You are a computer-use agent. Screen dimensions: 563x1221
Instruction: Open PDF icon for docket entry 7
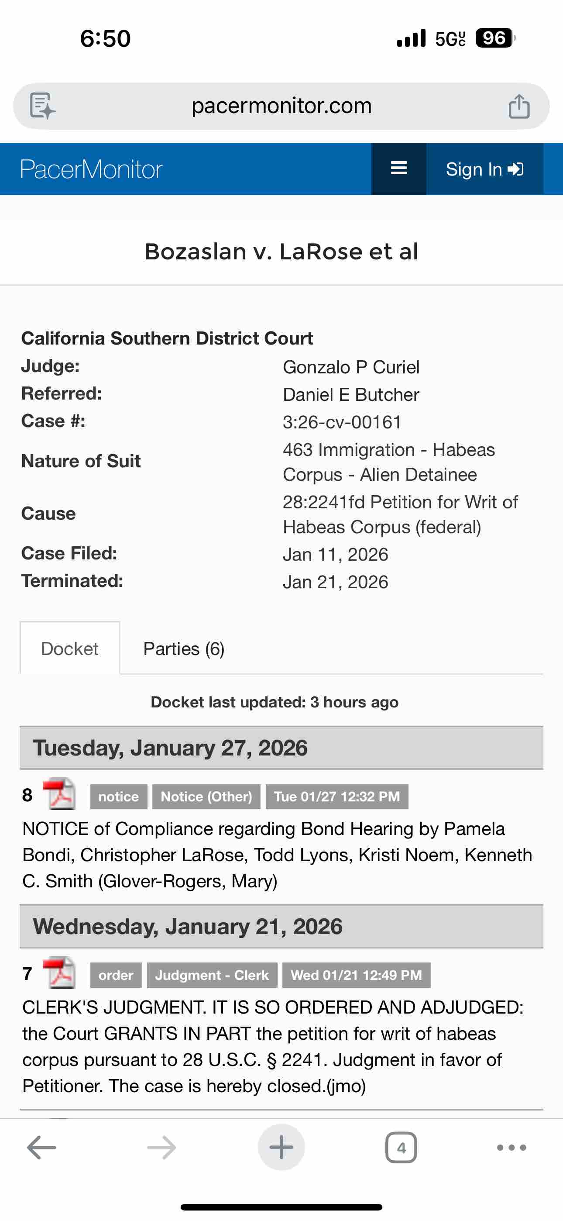(59, 973)
